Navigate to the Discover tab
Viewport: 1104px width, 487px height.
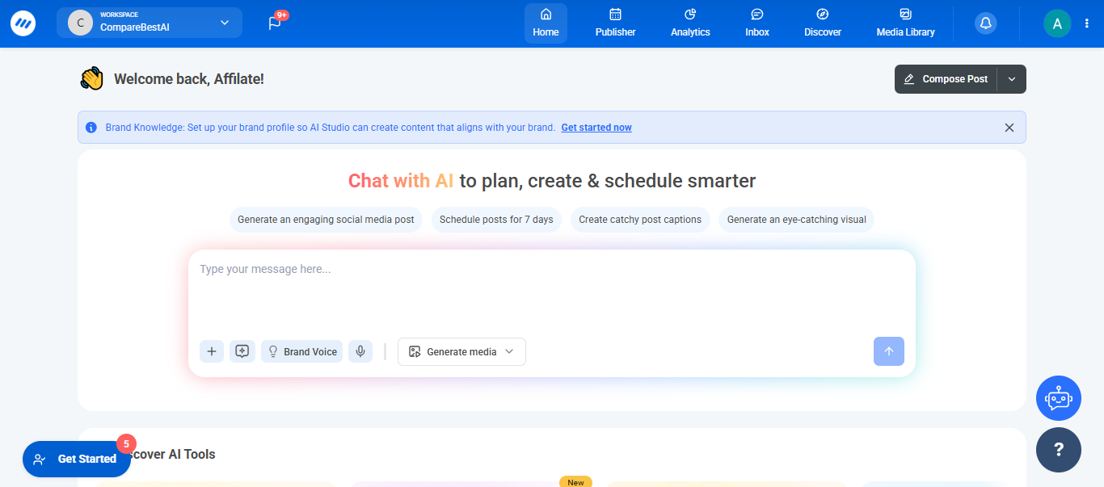(x=823, y=23)
